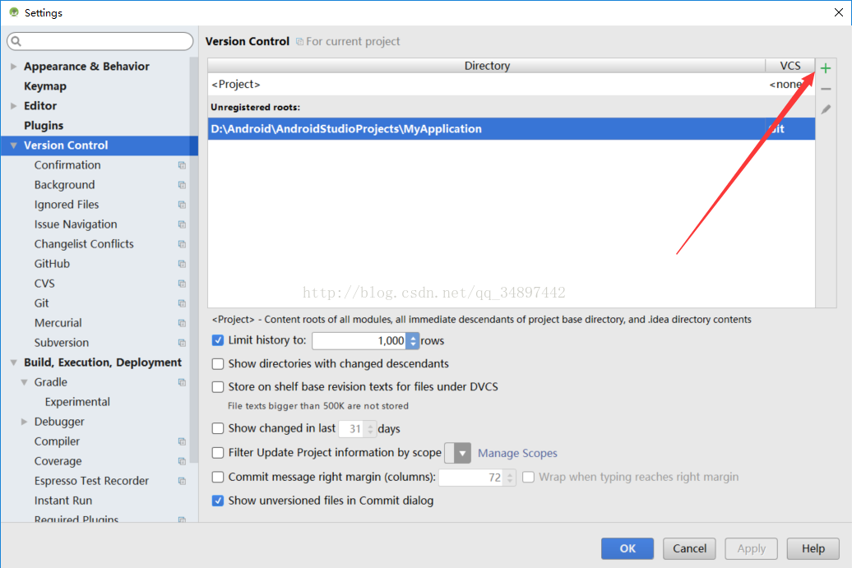Click project-level icon beside Subversion
The height and width of the screenshot is (568, 852).
coord(182,343)
